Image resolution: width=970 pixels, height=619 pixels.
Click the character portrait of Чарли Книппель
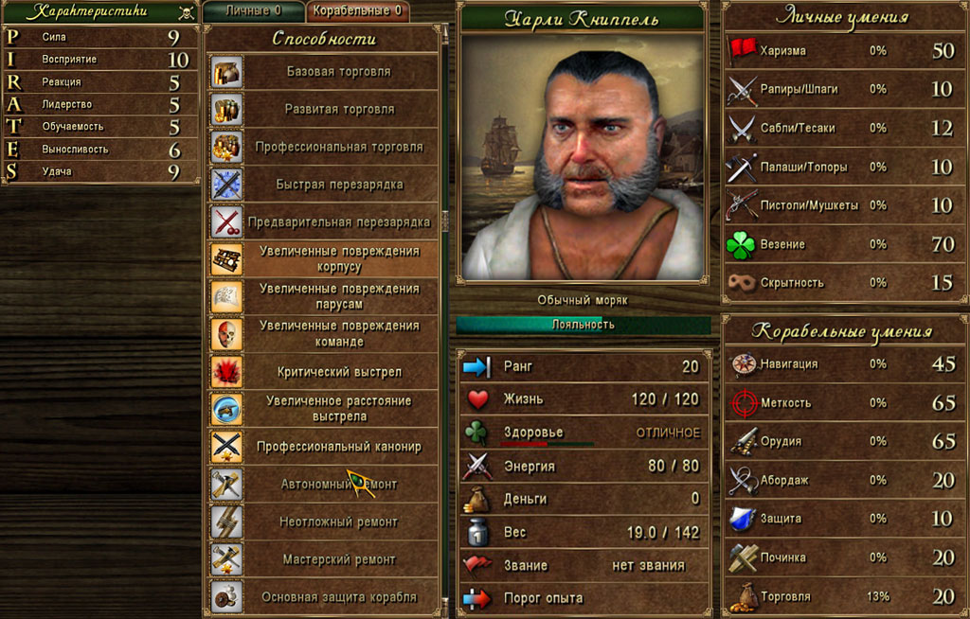tap(583, 157)
